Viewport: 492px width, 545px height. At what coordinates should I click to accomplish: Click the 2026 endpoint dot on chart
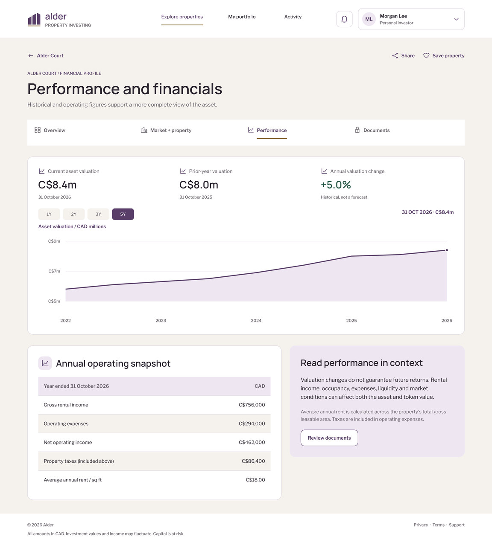(x=447, y=250)
